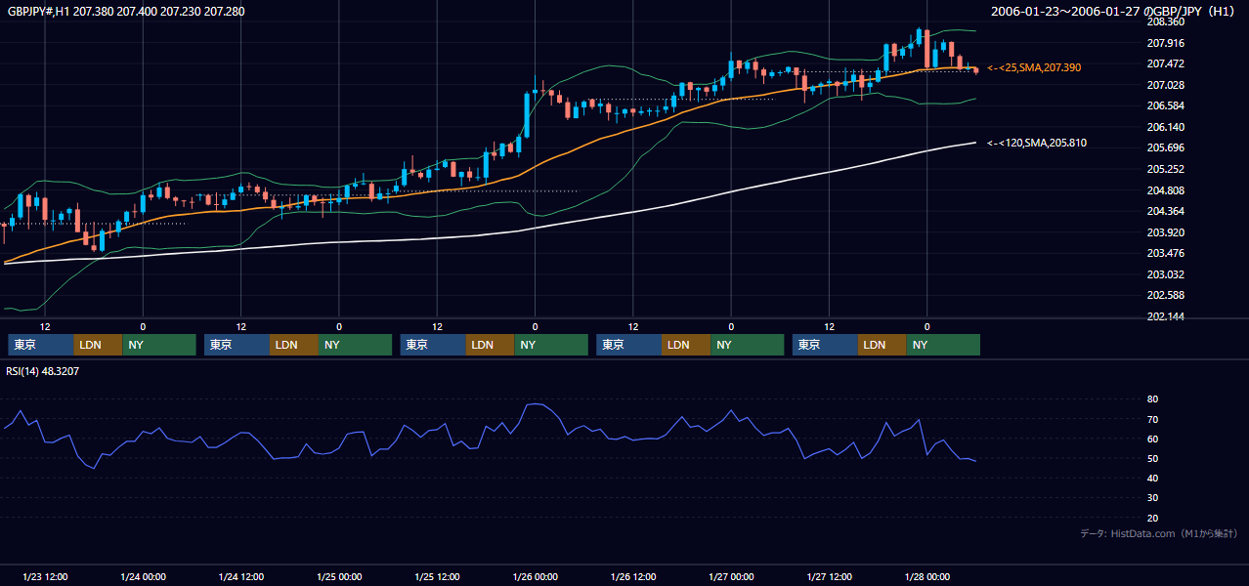This screenshot has width=1249, height=586.
Task: Click RSI scale value 40
Action: click(1152, 478)
